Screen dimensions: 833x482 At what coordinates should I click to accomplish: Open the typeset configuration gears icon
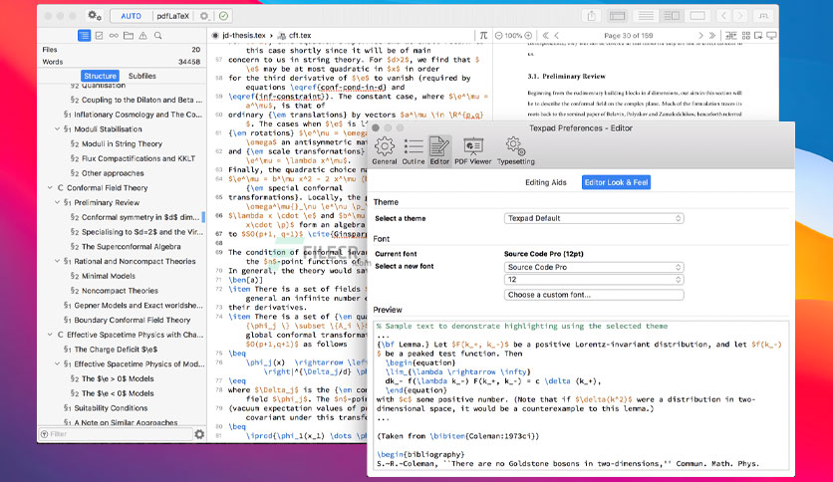pos(95,16)
